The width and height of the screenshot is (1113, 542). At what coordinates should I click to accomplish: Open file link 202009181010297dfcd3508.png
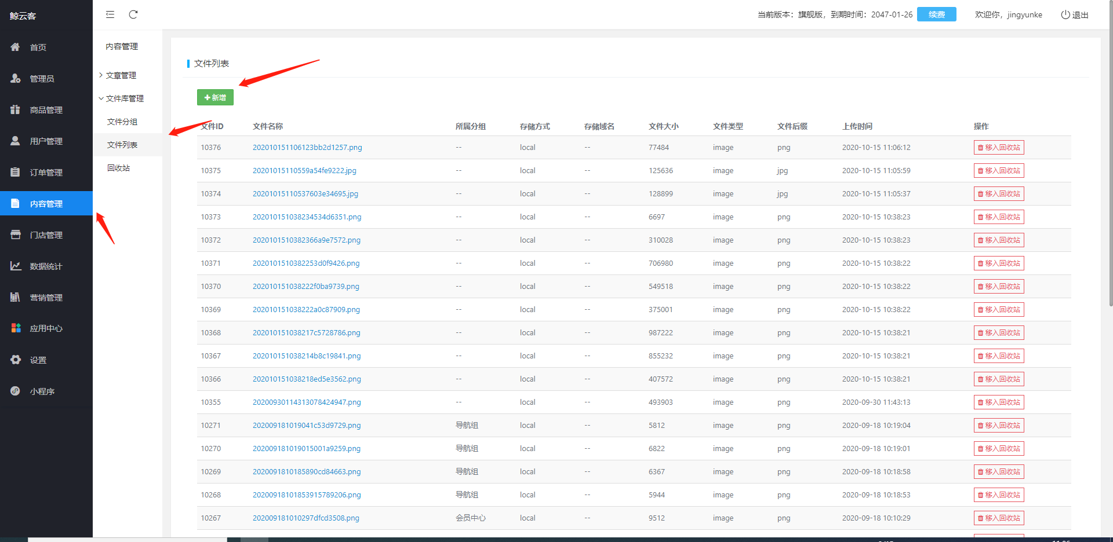pyautogui.click(x=306, y=518)
